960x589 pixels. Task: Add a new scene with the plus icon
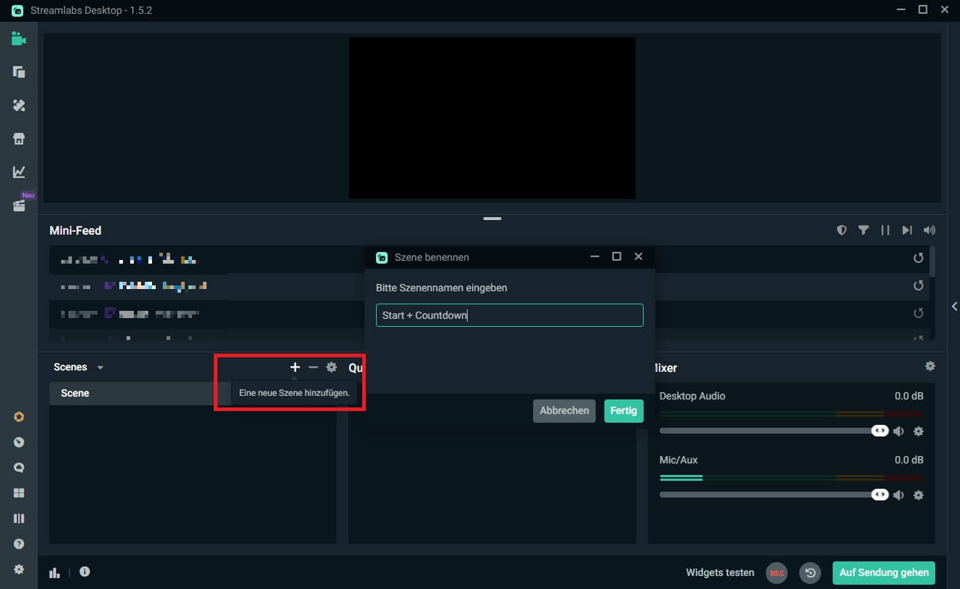(295, 367)
